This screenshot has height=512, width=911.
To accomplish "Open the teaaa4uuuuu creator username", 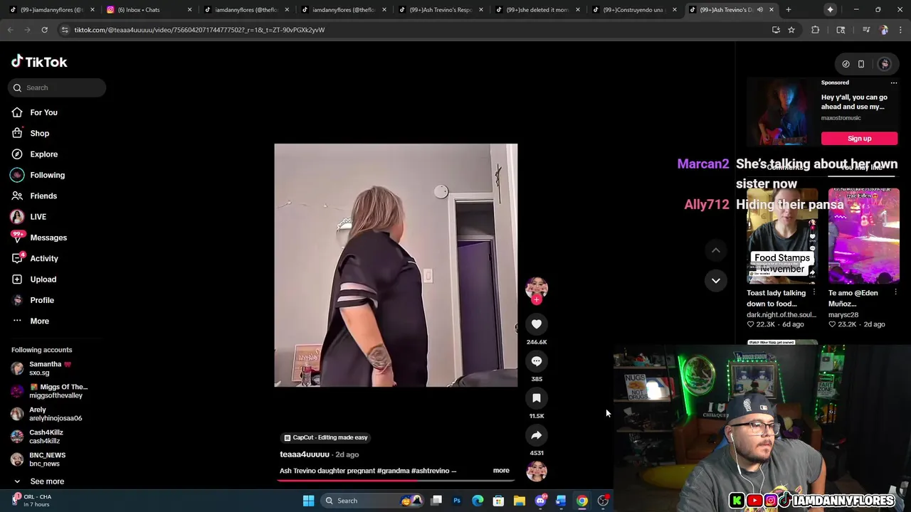I will click(305, 454).
